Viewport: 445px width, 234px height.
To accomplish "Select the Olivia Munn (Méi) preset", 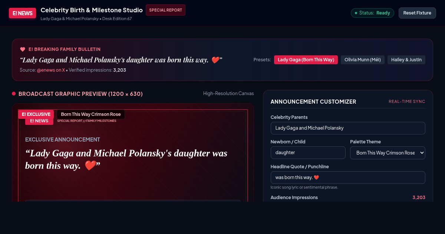I will (363, 60).
